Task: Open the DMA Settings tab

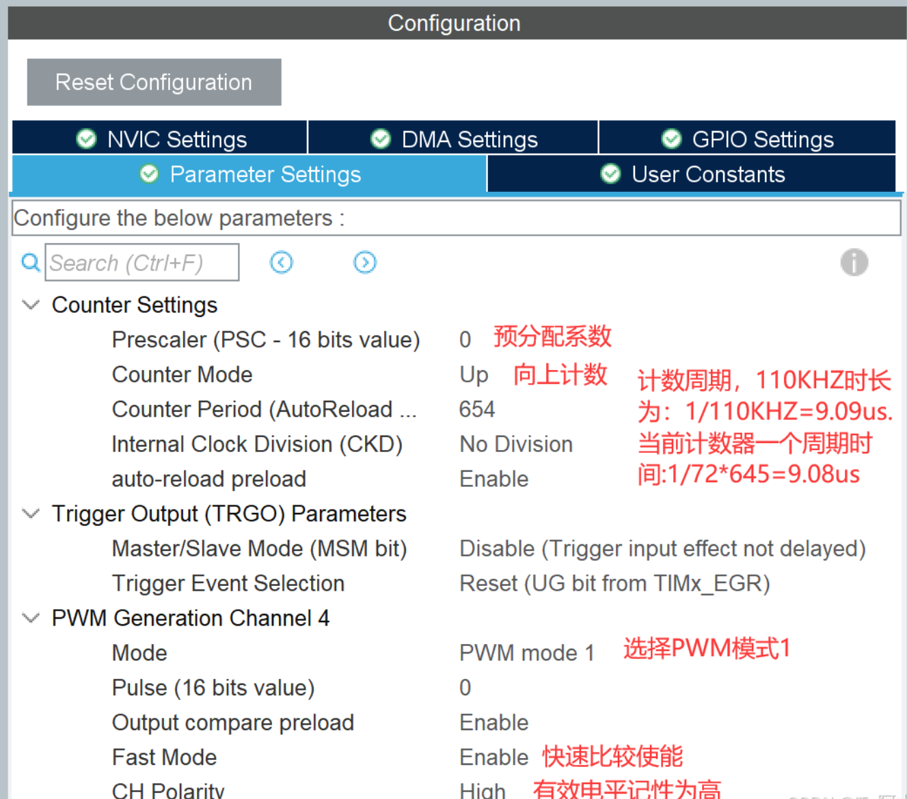Action: point(453,138)
